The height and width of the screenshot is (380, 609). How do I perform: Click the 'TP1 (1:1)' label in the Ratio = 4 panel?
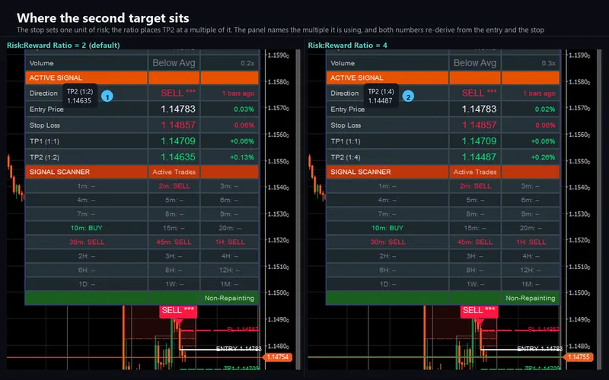tap(346, 141)
